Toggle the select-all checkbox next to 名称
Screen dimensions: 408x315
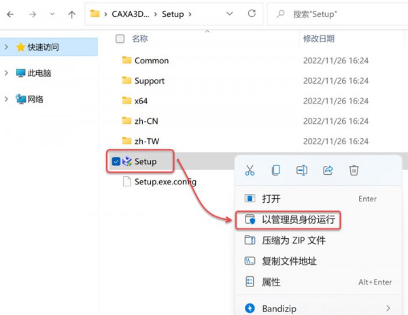coord(120,39)
